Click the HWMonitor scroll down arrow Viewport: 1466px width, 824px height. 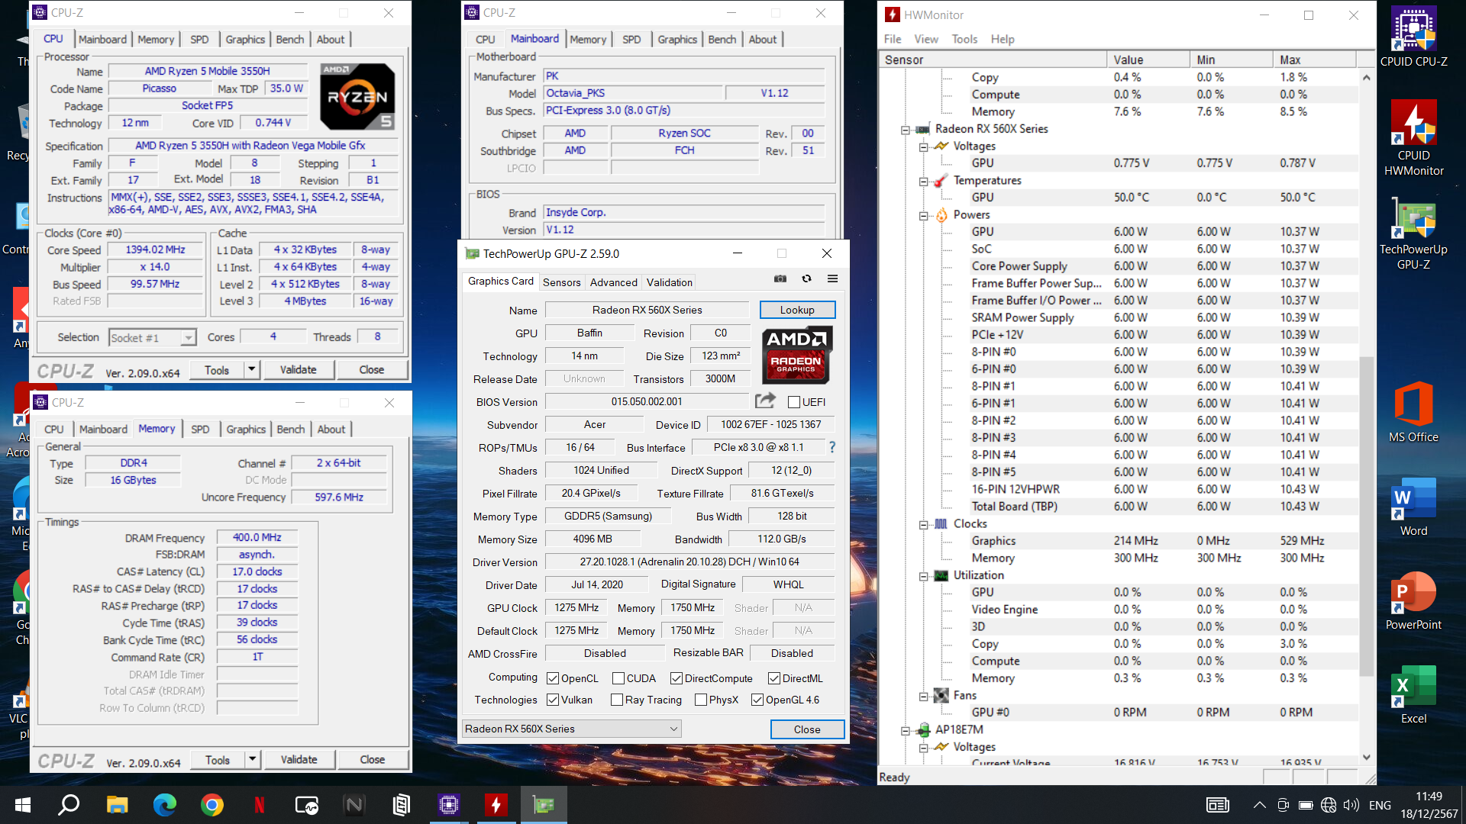point(1366,757)
